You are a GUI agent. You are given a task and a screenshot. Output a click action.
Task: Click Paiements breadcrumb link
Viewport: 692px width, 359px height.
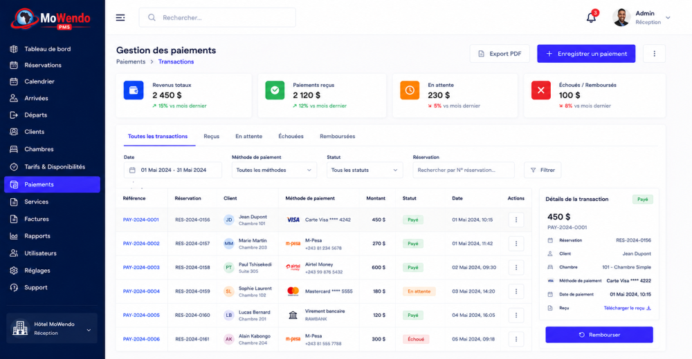(x=131, y=61)
